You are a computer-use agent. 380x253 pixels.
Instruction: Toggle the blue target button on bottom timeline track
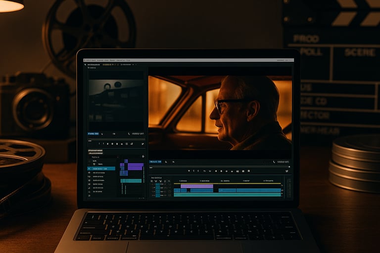[x=158, y=195]
